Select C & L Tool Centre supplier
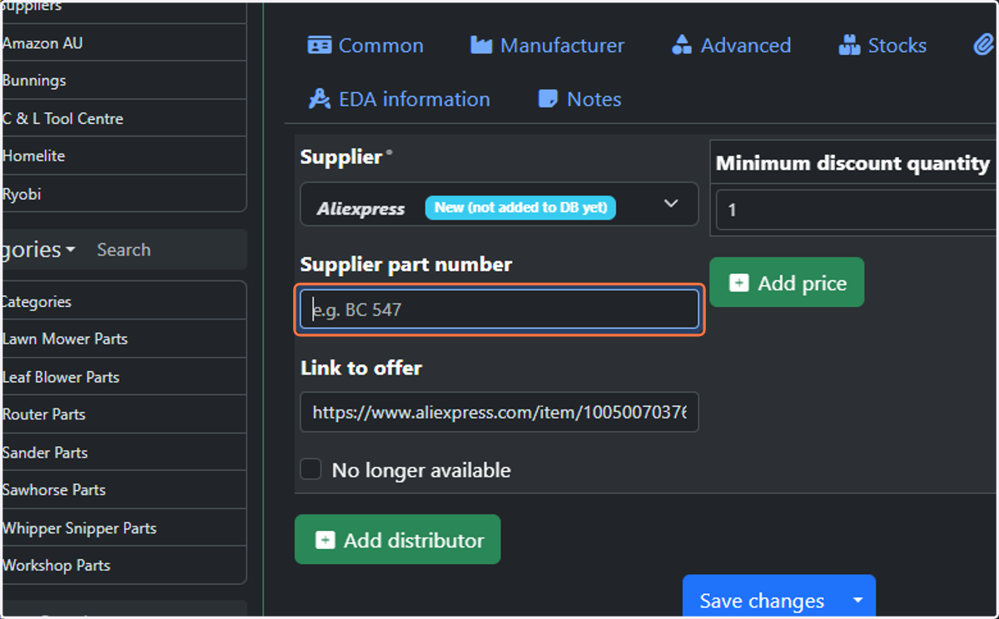This screenshot has width=999, height=619. (x=123, y=118)
